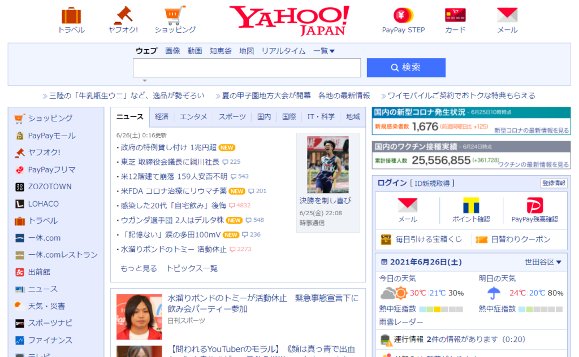Switch search to 動画
579x357 pixels.
click(x=195, y=51)
